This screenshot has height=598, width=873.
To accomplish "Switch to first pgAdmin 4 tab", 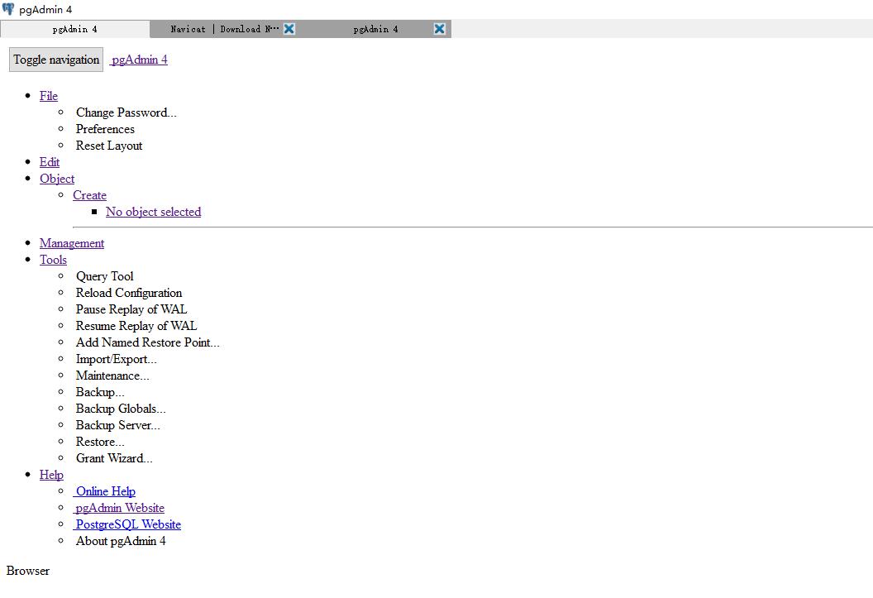I will [75, 29].
